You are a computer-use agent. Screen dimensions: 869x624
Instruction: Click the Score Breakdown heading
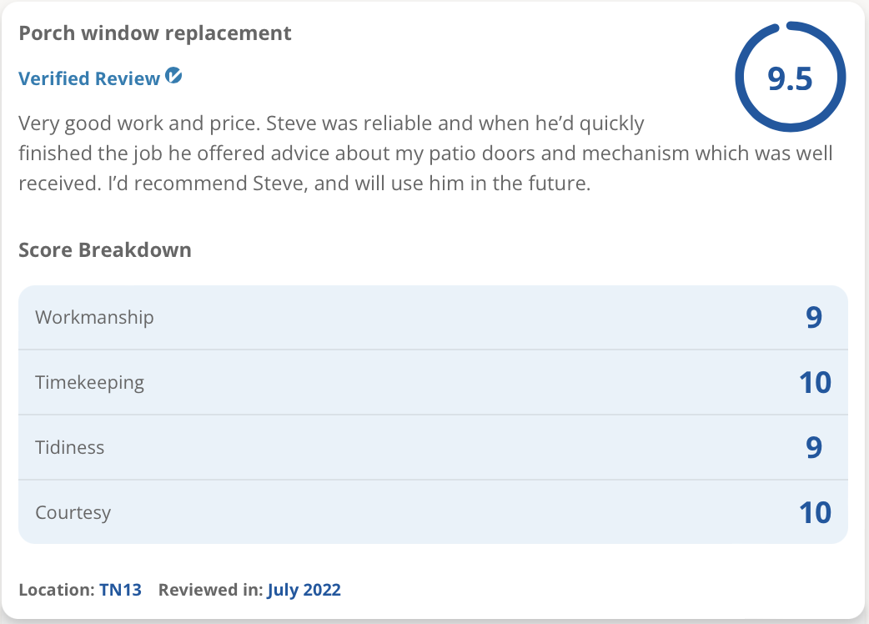105,250
